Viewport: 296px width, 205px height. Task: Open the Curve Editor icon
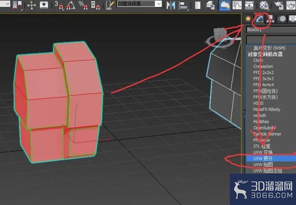point(237,5)
